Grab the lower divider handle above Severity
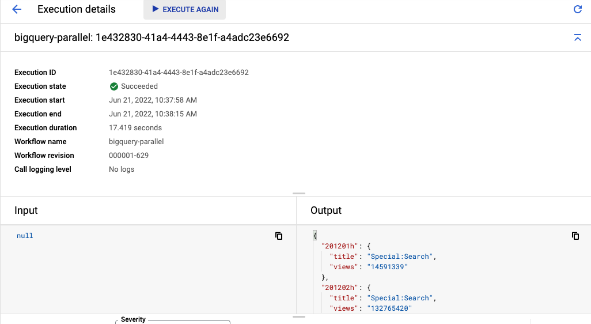The image size is (591, 324). point(299,317)
